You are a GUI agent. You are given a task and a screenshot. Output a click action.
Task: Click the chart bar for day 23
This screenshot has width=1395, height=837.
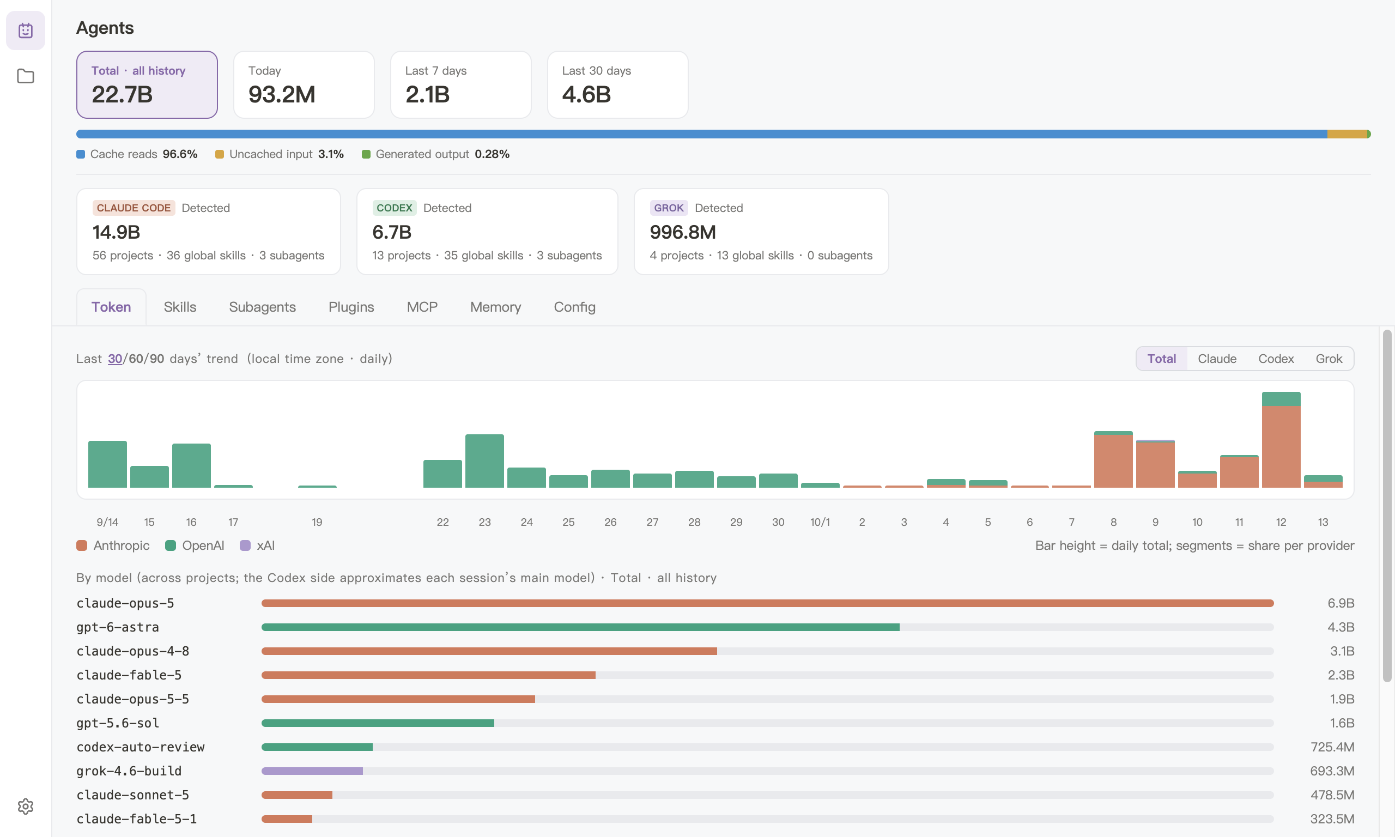(x=484, y=461)
